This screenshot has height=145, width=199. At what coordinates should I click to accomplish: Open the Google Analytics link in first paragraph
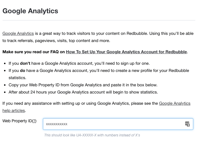click(18, 33)
